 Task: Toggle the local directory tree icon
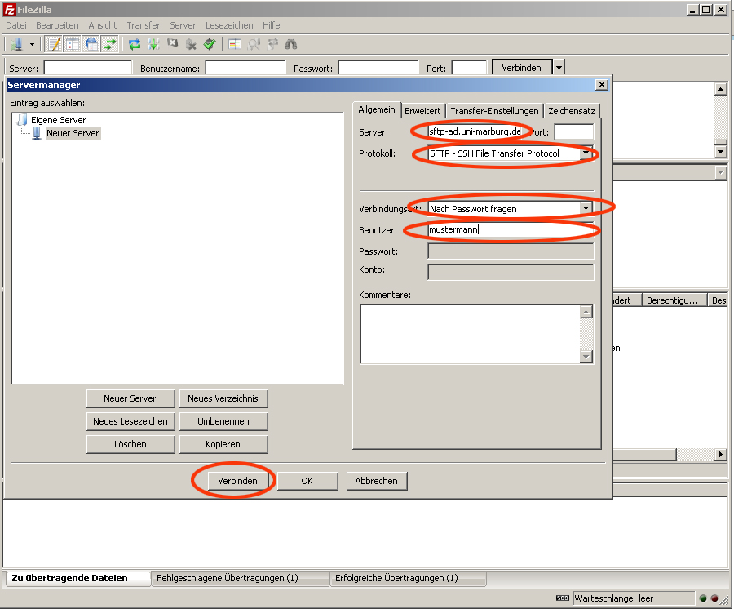pos(73,45)
